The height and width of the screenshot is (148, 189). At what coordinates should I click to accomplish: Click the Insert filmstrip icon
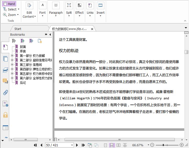click(x=101, y=5)
